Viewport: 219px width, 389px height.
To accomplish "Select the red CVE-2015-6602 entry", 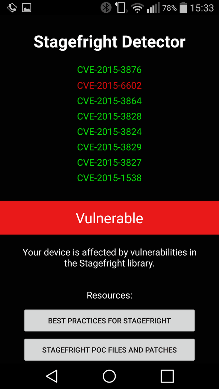I will click(x=109, y=86).
